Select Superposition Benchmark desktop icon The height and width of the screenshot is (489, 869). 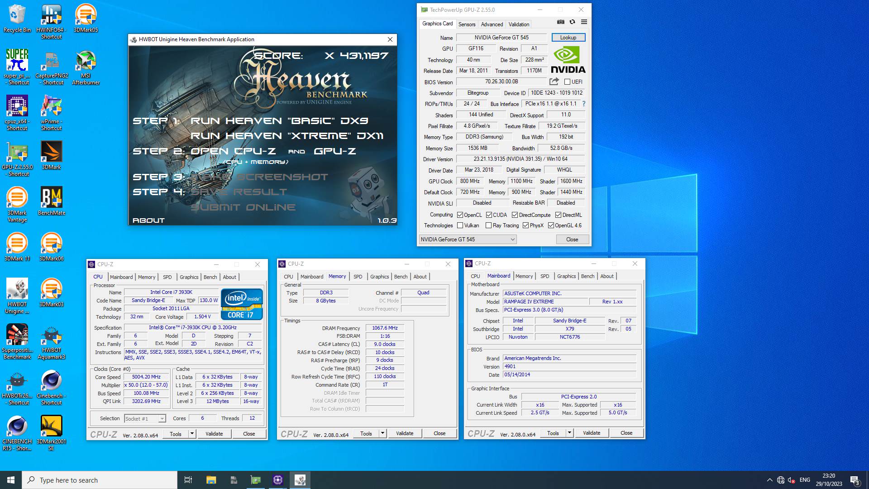17,342
